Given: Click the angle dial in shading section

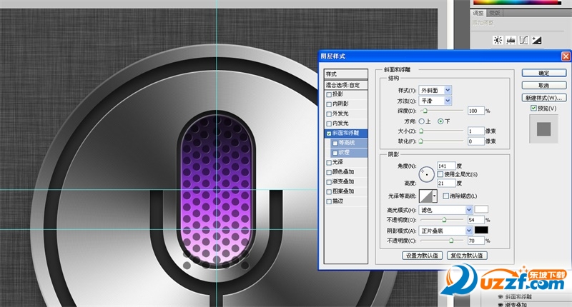Looking at the screenshot, I should pyautogui.click(x=428, y=173).
